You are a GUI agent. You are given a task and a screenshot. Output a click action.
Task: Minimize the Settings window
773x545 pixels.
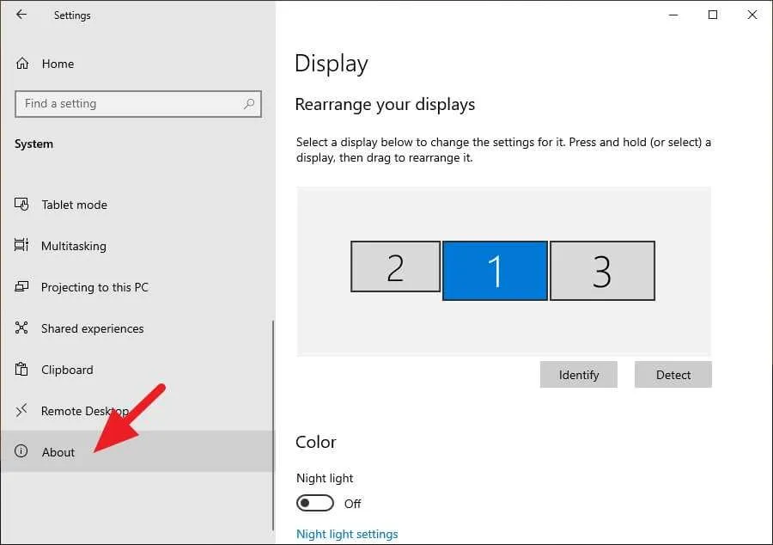click(x=673, y=15)
